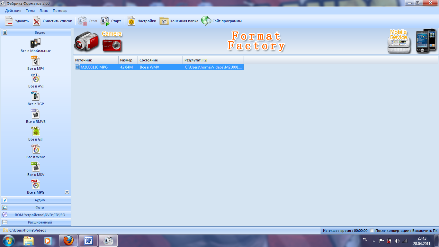Sort by Состояние column header
Viewport: 439px width, 247px height.
160,60
